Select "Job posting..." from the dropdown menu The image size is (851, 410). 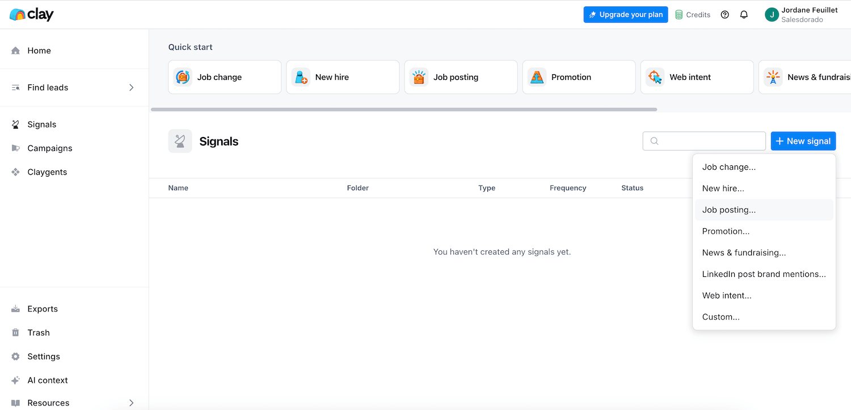[x=729, y=210]
